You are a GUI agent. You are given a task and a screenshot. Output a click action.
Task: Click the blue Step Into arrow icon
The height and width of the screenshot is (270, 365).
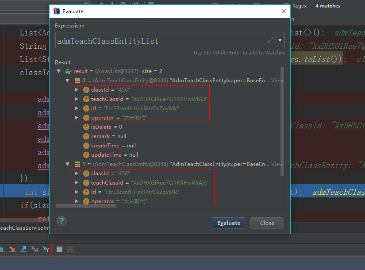(x=2, y=249)
